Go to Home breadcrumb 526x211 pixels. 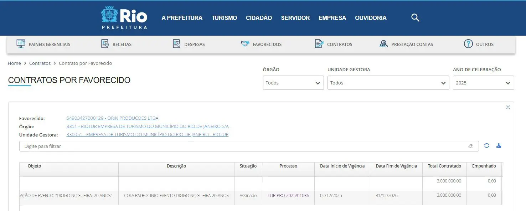tap(14, 63)
